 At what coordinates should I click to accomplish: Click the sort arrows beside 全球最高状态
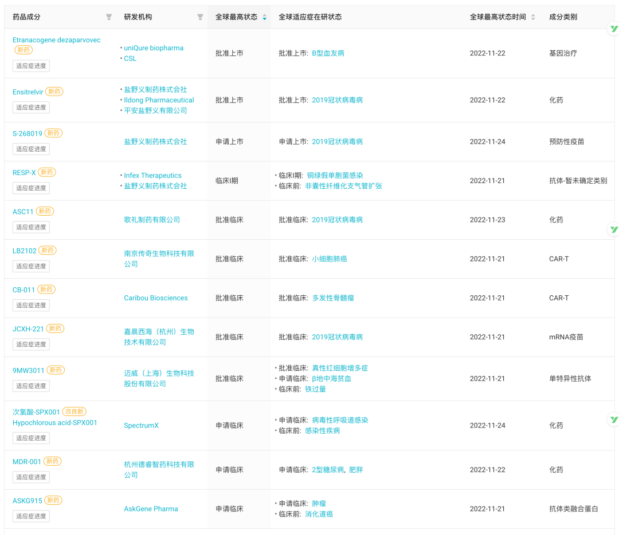coord(264,18)
